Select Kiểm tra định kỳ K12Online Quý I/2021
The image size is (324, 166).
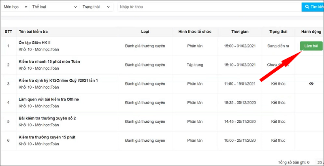pos(58,81)
